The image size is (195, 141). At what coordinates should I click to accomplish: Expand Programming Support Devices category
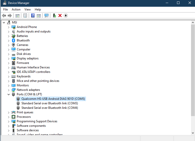(x=8, y=121)
